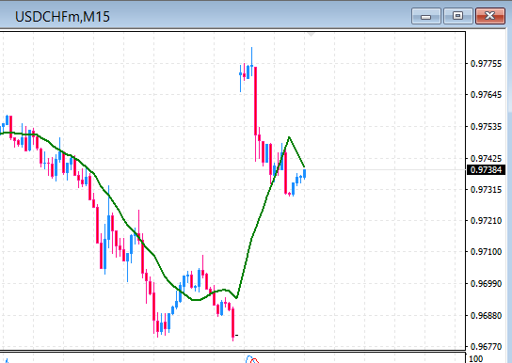Image resolution: width=512 pixels, height=363 pixels.
Task: Click the 0.96990 price scale label
Action: [x=486, y=284]
